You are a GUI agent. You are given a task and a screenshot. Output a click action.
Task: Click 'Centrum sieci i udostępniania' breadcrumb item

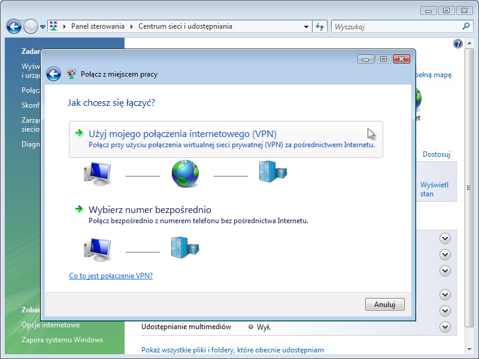185,26
